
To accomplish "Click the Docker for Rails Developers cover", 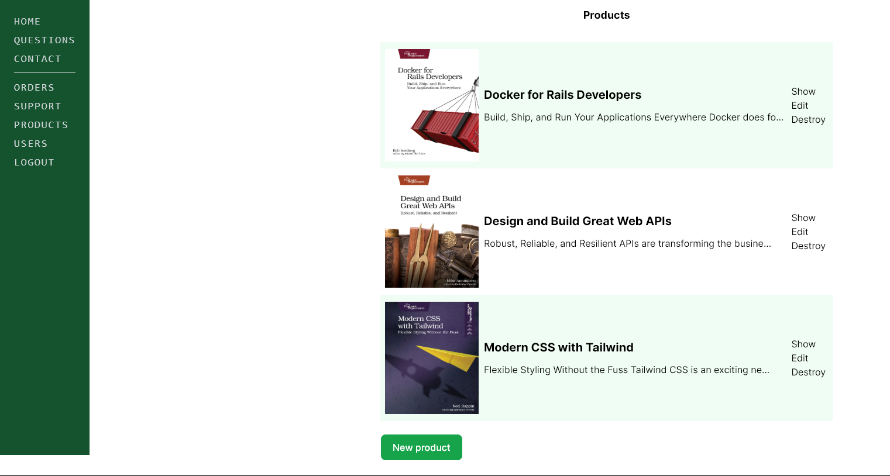I will point(431,105).
